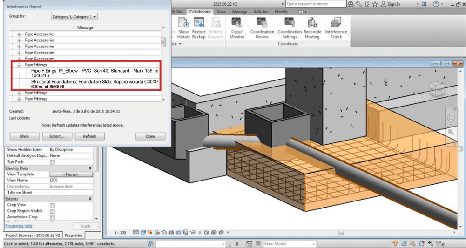Viewport: 466px width, 248px height.
Task: Click Design Options icon in status bar
Action: (250, 244)
